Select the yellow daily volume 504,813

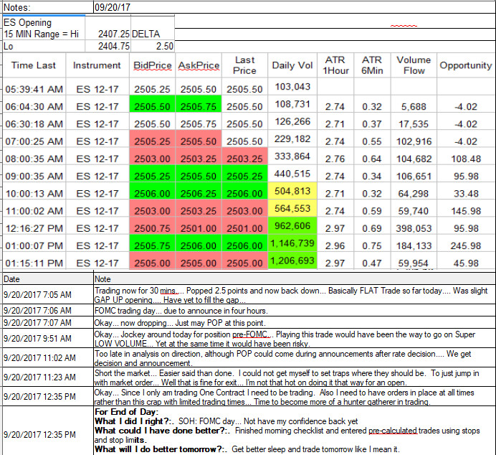point(292,191)
